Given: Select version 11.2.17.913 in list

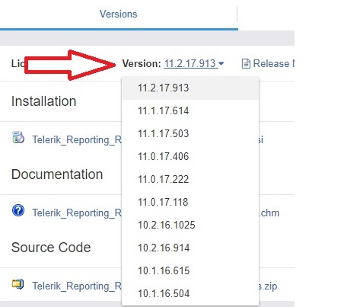Looking at the screenshot, I should 190,88.
